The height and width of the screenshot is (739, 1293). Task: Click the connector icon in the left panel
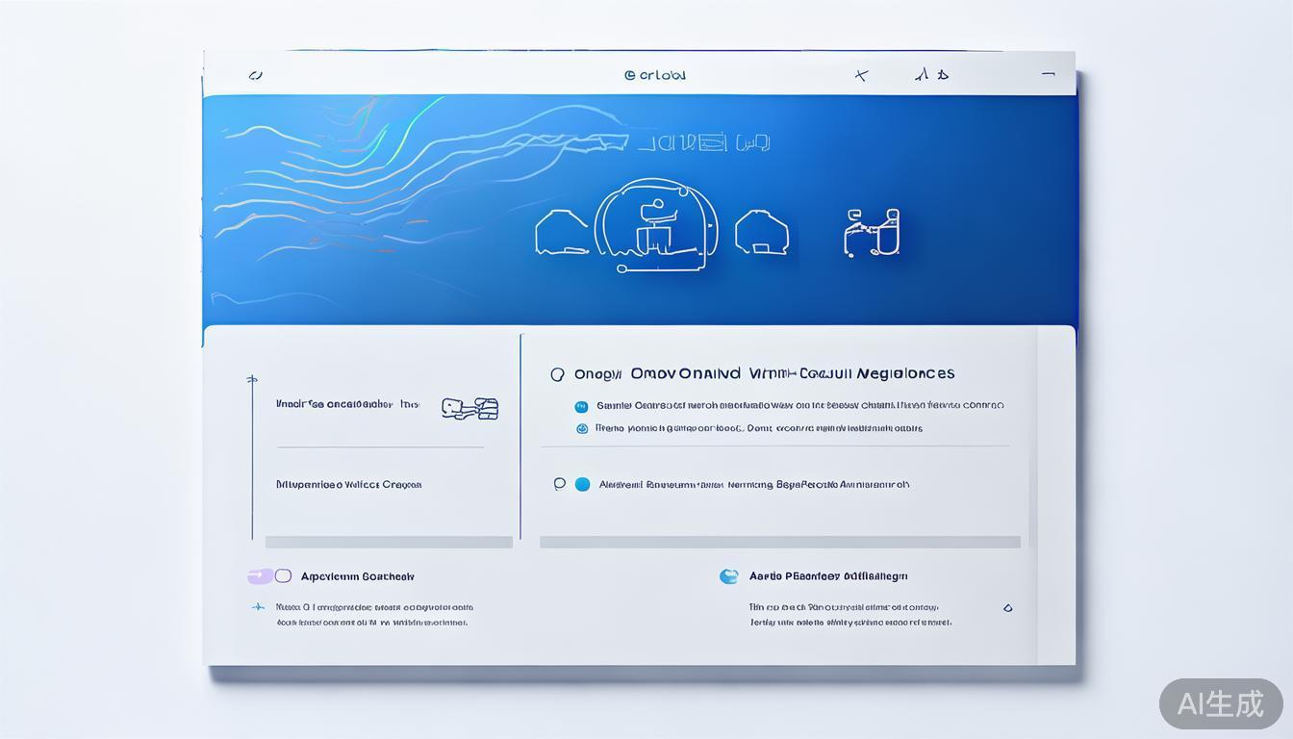pos(469,408)
